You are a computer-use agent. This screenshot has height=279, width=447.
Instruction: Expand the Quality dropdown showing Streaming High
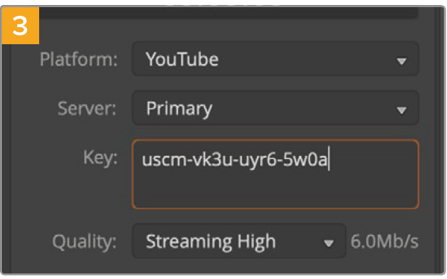(x=239, y=241)
